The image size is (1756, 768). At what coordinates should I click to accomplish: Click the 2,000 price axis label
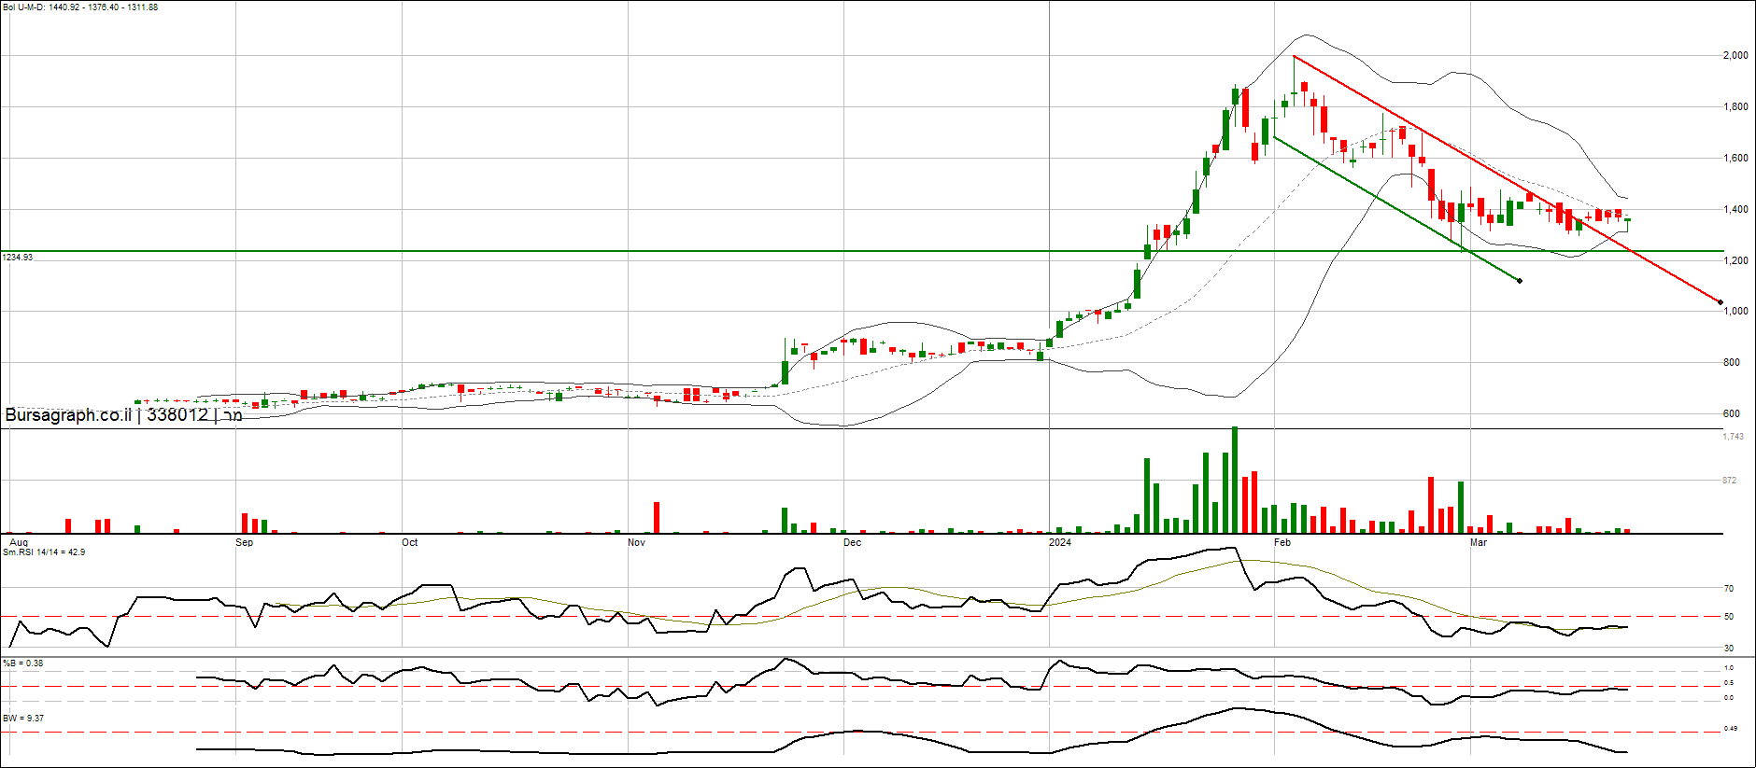point(1735,56)
